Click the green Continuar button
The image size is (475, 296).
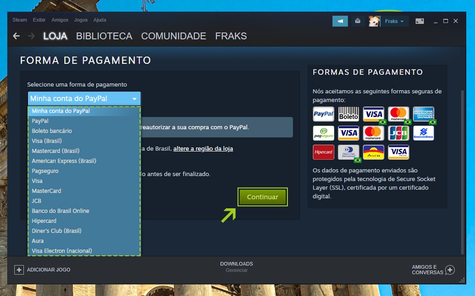[x=263, y=197]
